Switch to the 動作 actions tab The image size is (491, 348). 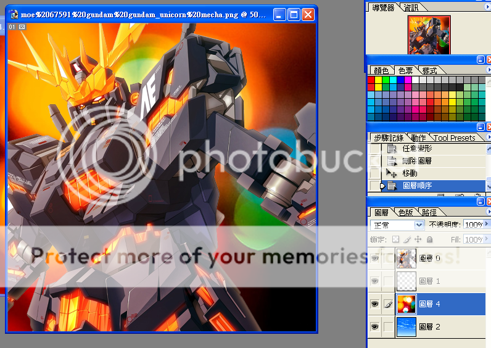point(418,138)
